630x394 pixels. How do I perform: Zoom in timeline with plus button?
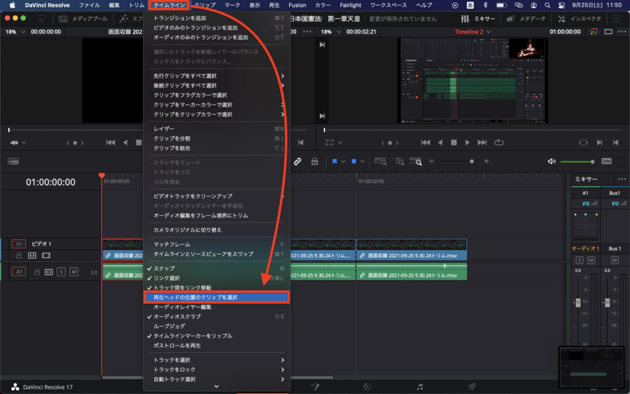coord(486,161)
